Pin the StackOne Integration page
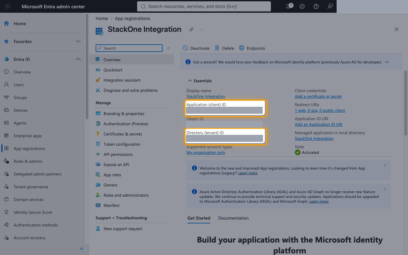The image size is (408, 255). 191,29
